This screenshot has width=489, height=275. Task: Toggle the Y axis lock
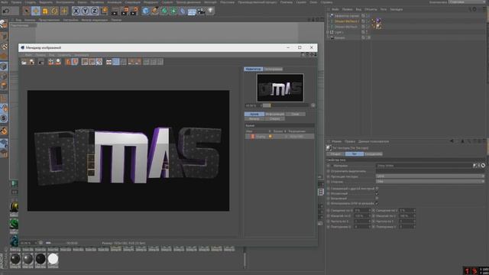click(85, 11)
